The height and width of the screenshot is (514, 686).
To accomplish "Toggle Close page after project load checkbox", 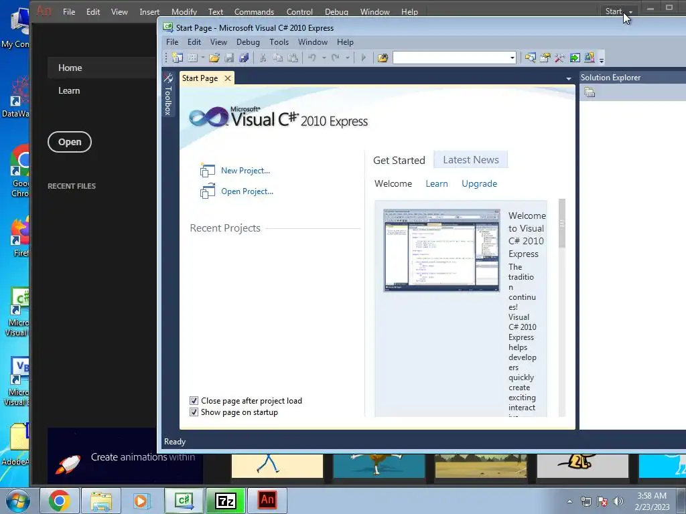I will pyautogui.click(x=194, y=400).
